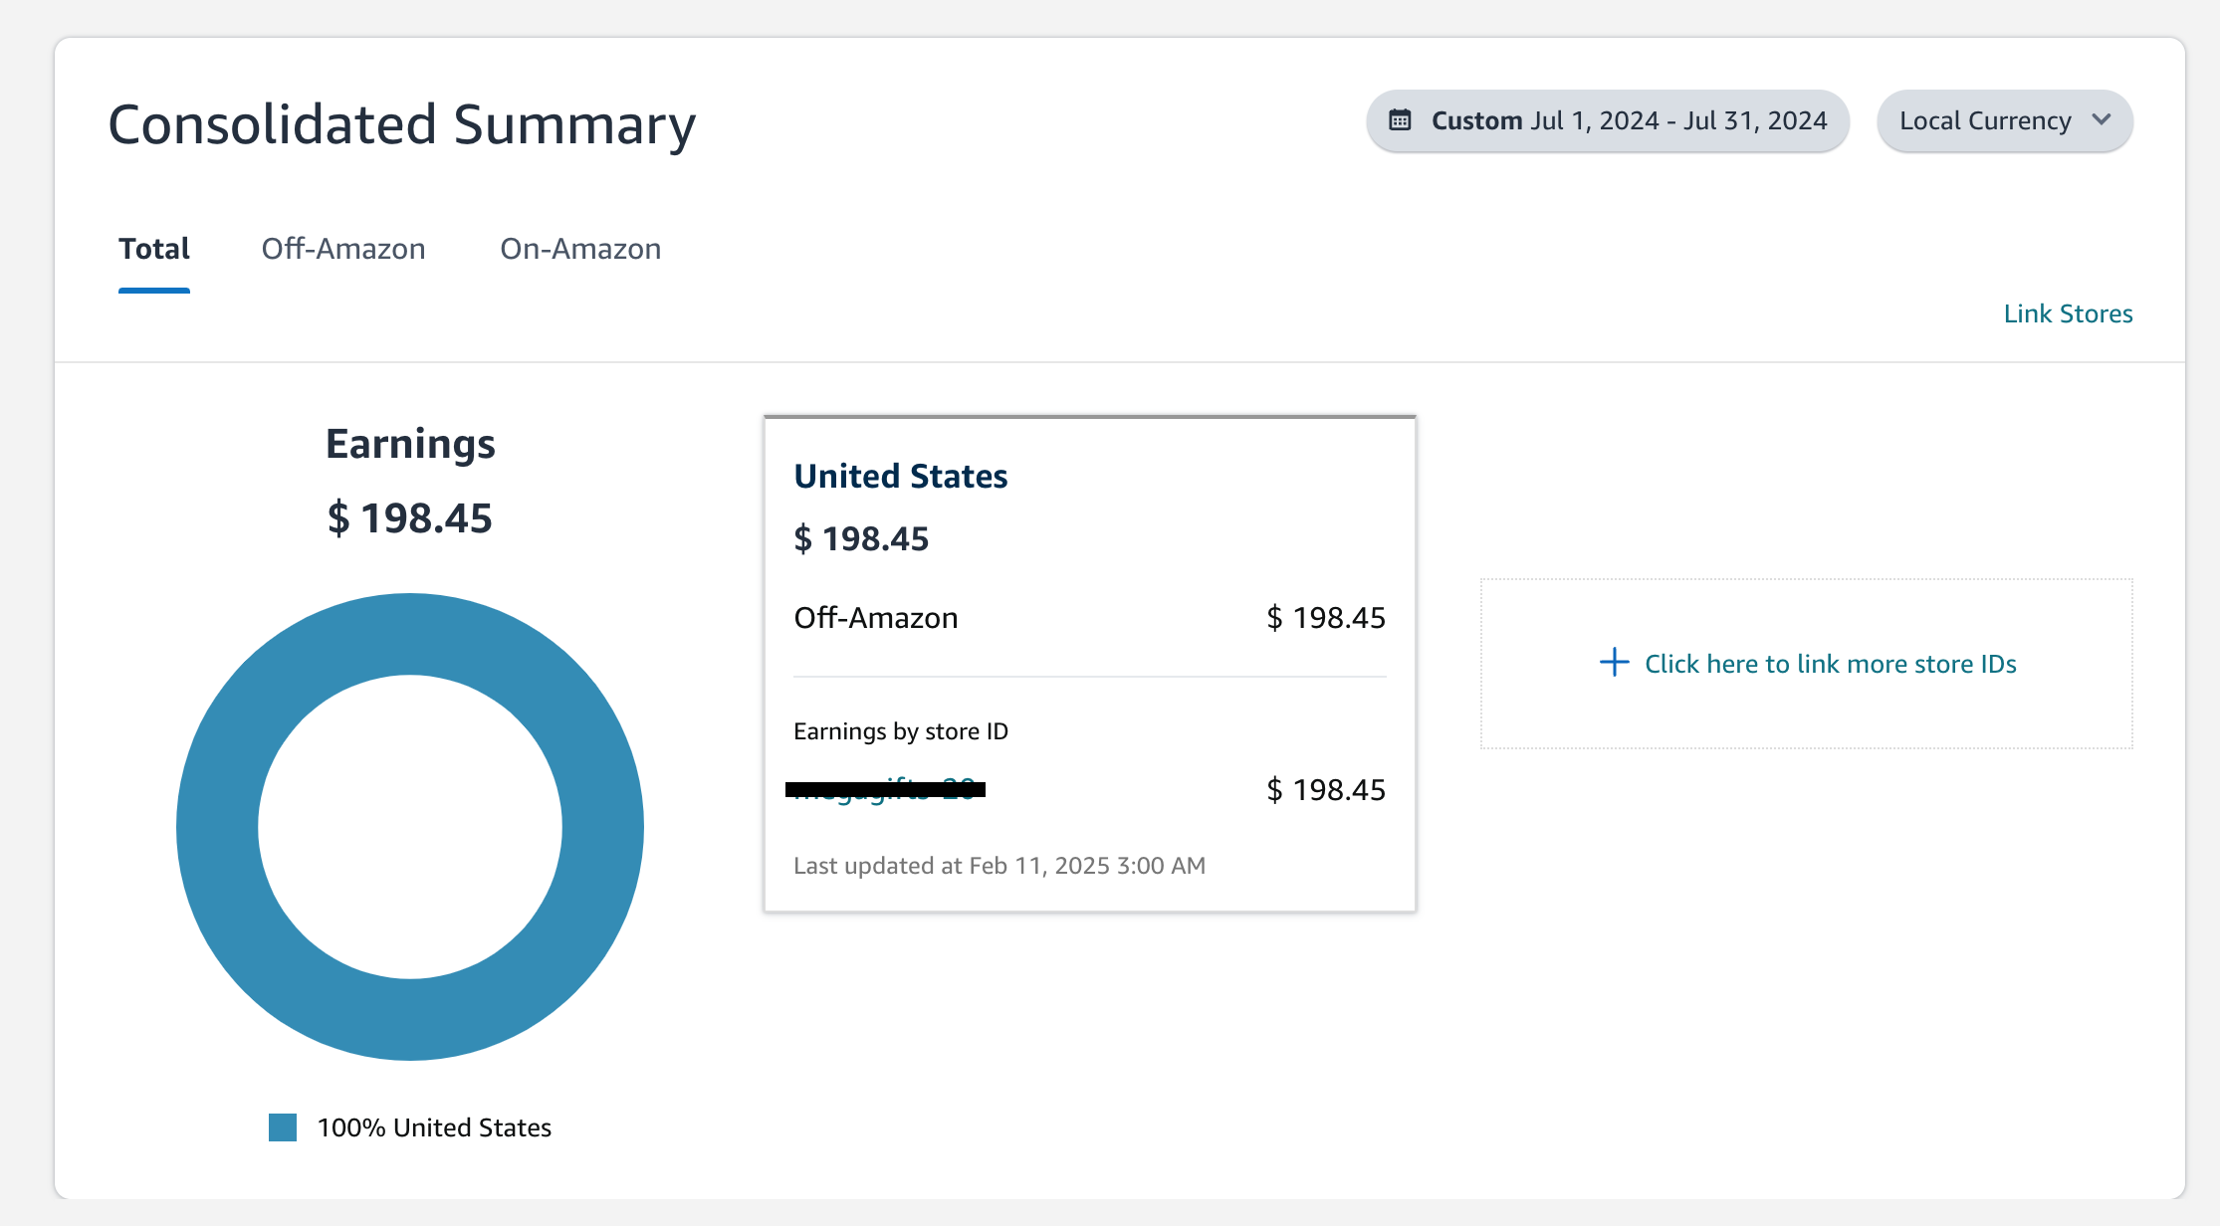Click the blue United States legend swatch
This screenshot has width=2220, height=1226.
283,1127
